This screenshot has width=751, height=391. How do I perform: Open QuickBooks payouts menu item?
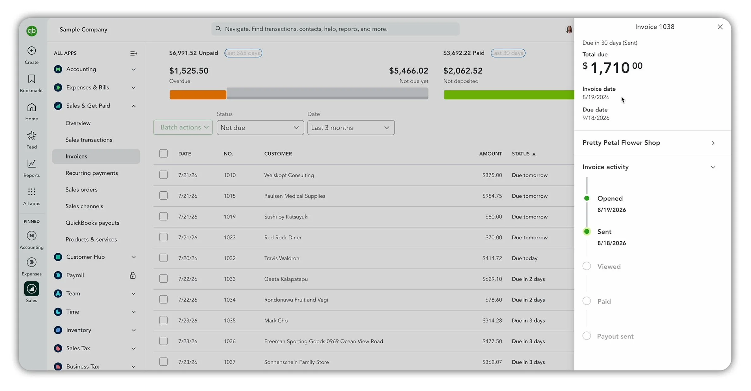point(92,223)
